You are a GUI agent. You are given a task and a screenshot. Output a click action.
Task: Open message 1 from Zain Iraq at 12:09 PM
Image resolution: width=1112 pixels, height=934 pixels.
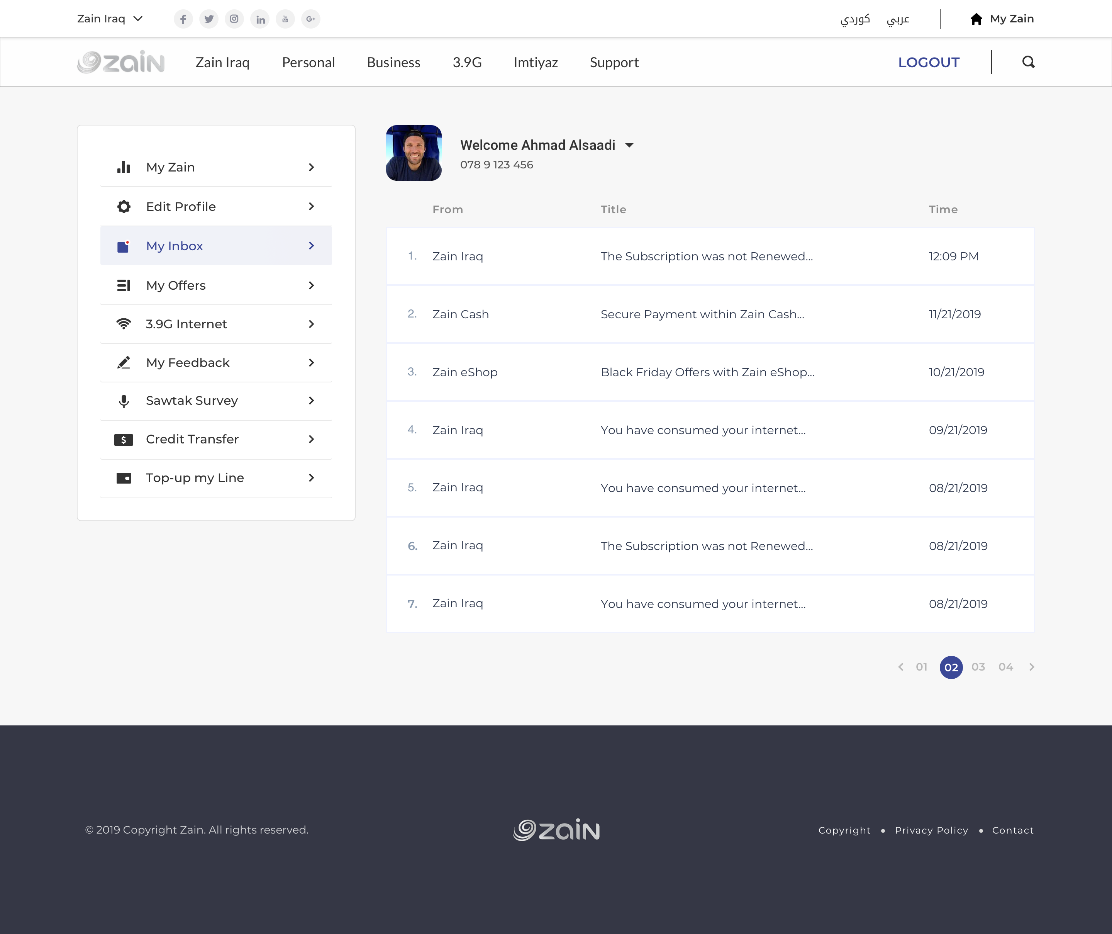(710, 256)
